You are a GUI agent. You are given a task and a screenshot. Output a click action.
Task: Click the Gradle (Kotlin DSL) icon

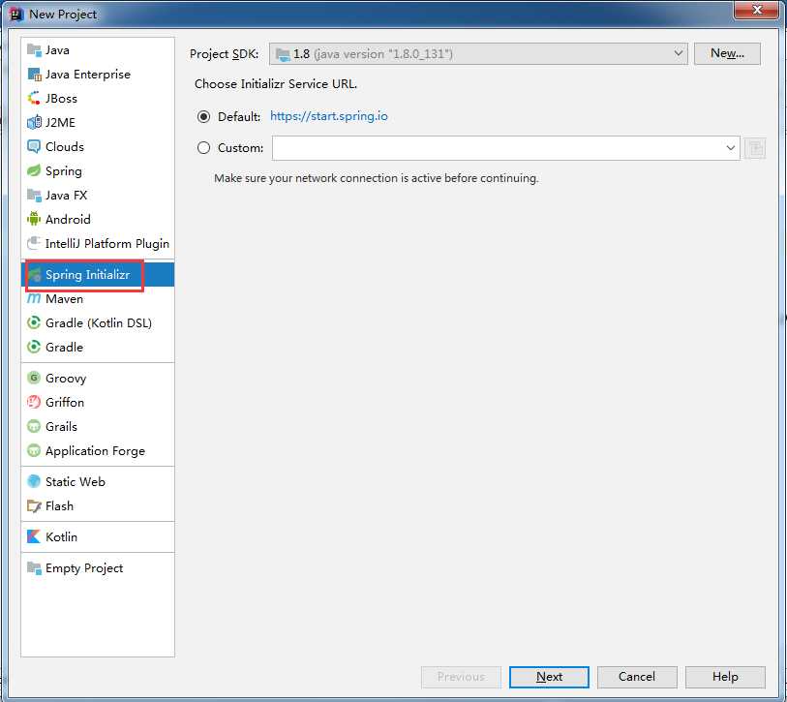34,322
